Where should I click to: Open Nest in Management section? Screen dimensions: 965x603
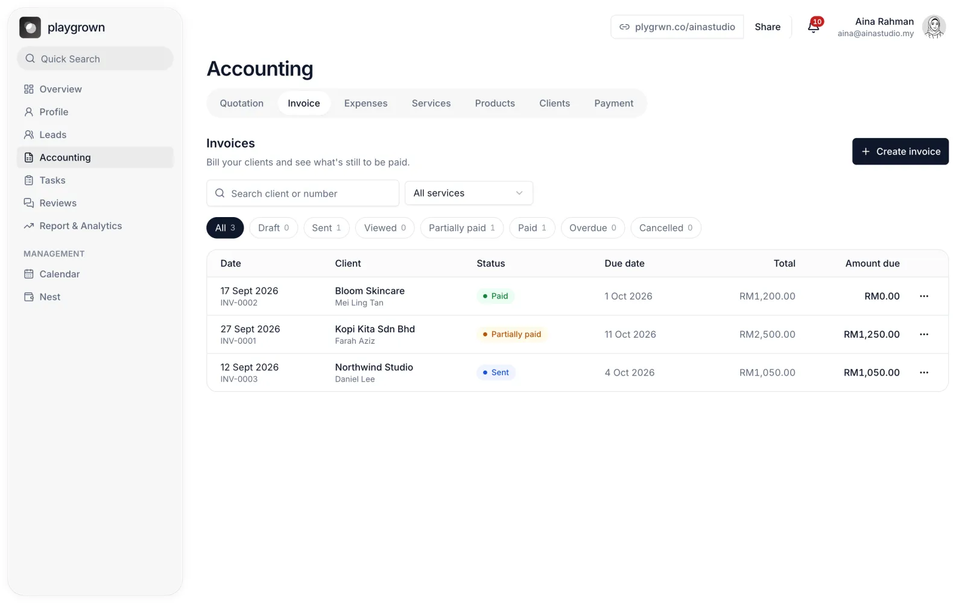pyautogui.click(x=95, y=297)
